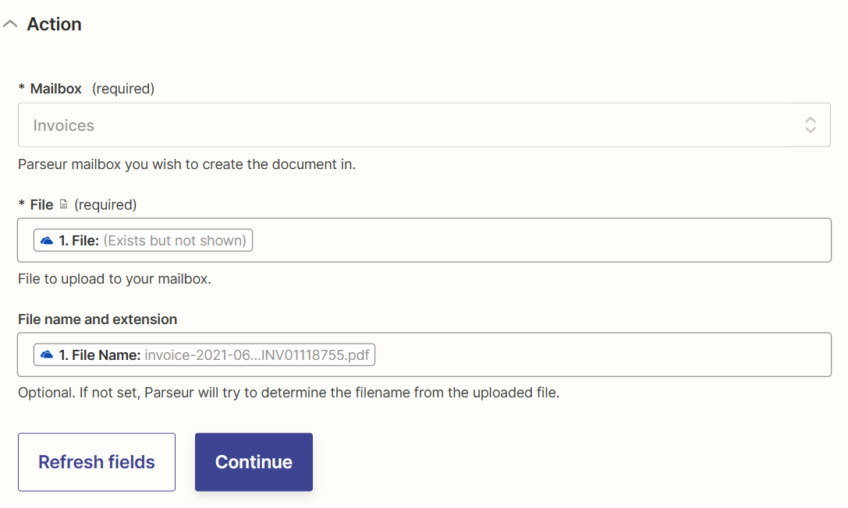Click the Action section heading
Image resolution: width=848 pixels, height=508 pixels.
click(54, 24)
